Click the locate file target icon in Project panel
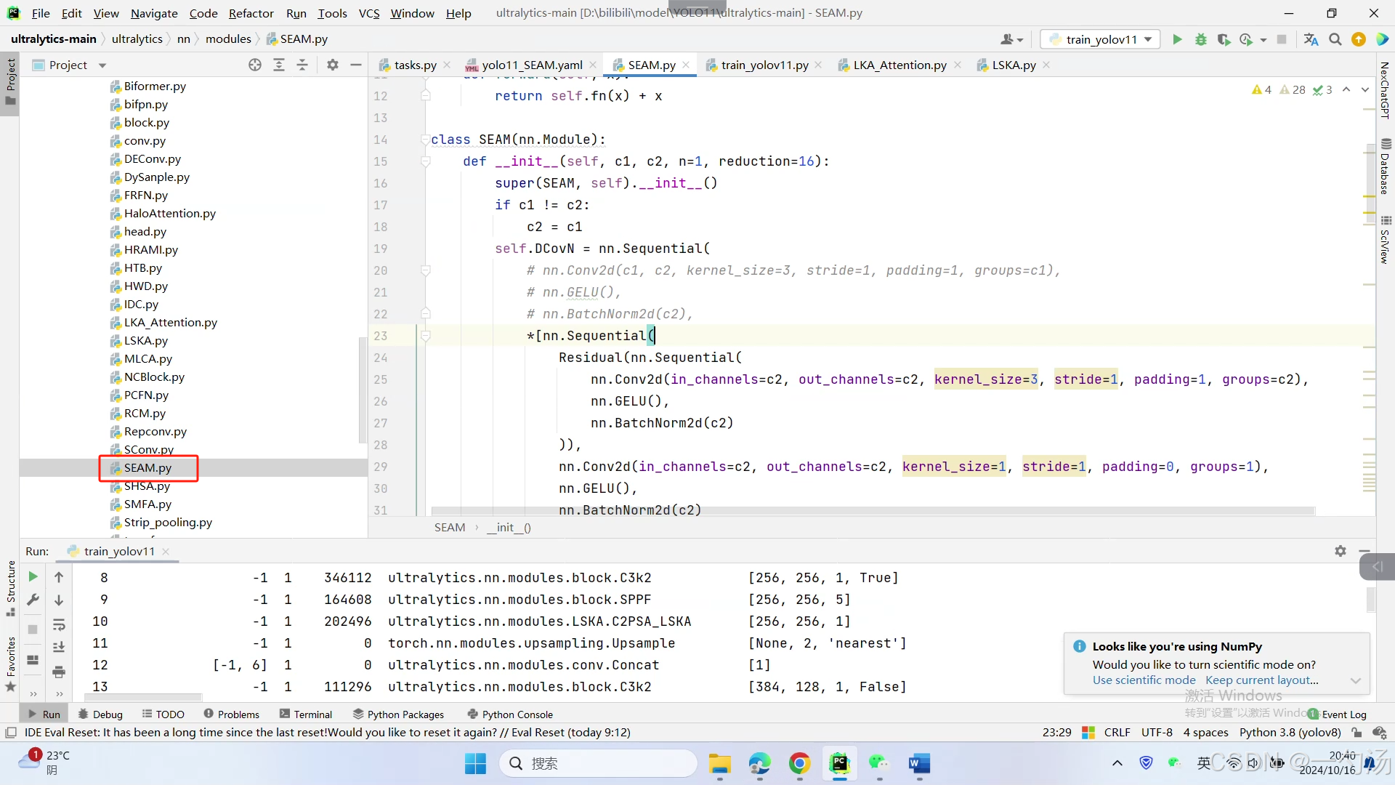 [x=254, y=65]
